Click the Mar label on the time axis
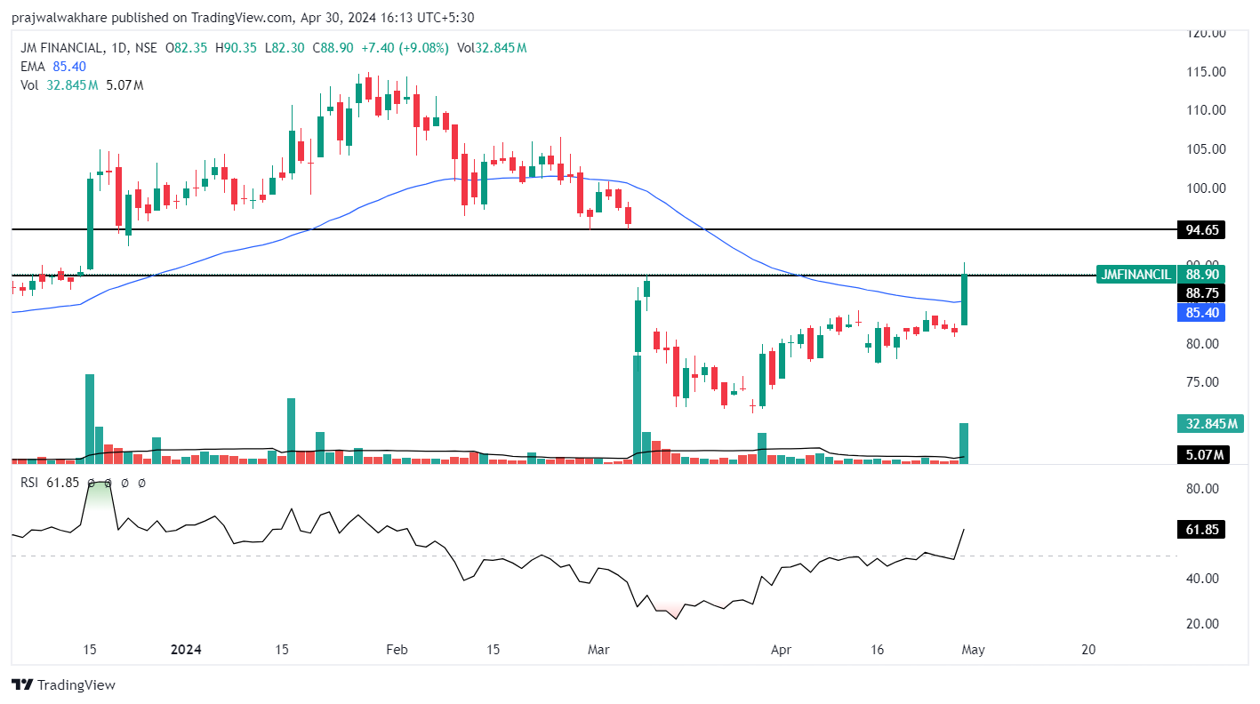This screenshot has height=704, width=1260. tap(598, 650)
